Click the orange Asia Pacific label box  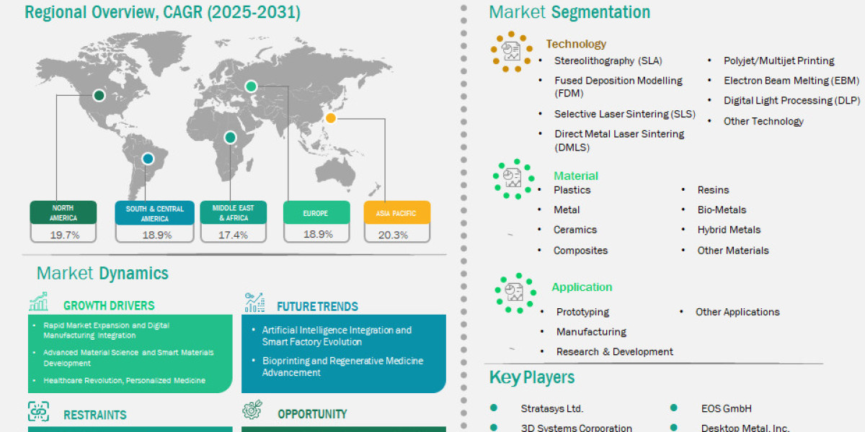[x=397, y=213]
